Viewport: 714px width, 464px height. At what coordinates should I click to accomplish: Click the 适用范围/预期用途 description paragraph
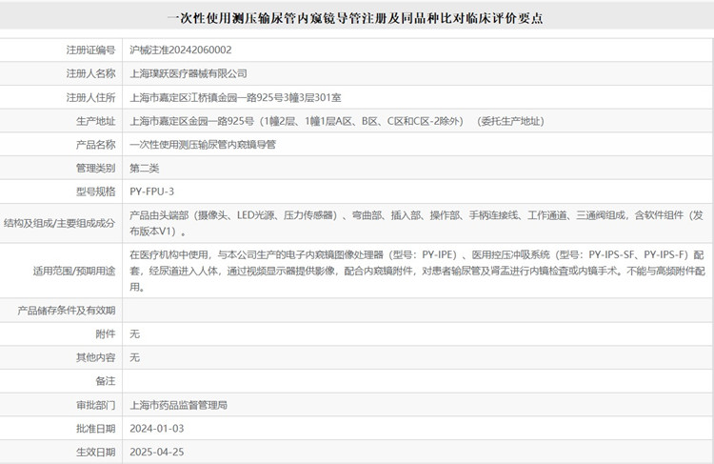[417, 271]
